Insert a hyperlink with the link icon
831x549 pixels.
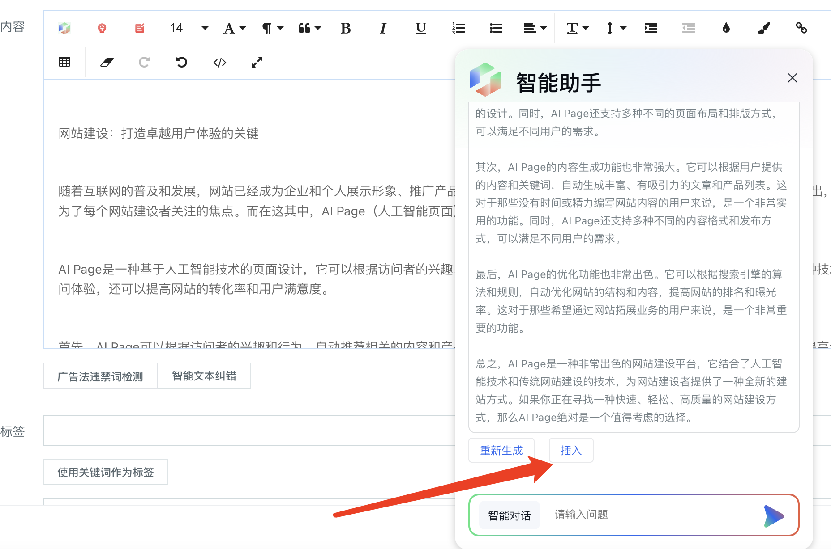[801, 28]
